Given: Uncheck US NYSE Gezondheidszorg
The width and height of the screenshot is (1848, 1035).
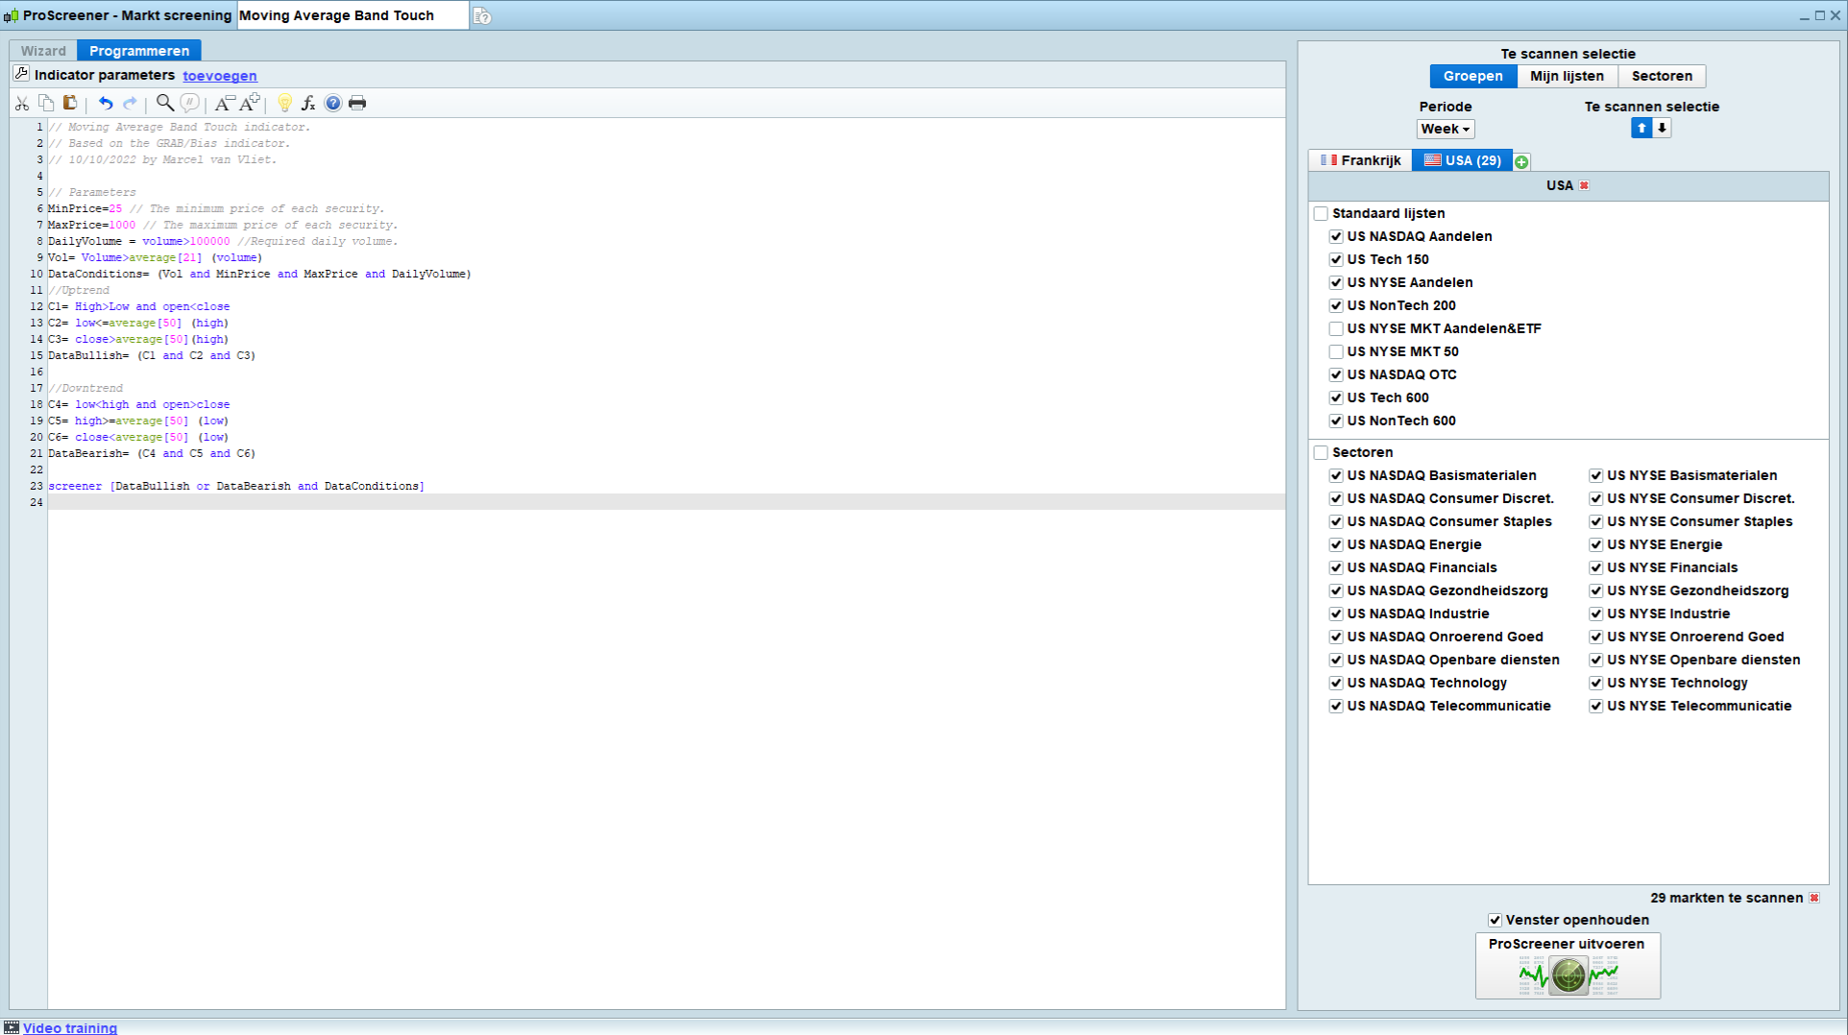Looking at the screenshot, I should pyautogui.click(x=1596, y=590).
